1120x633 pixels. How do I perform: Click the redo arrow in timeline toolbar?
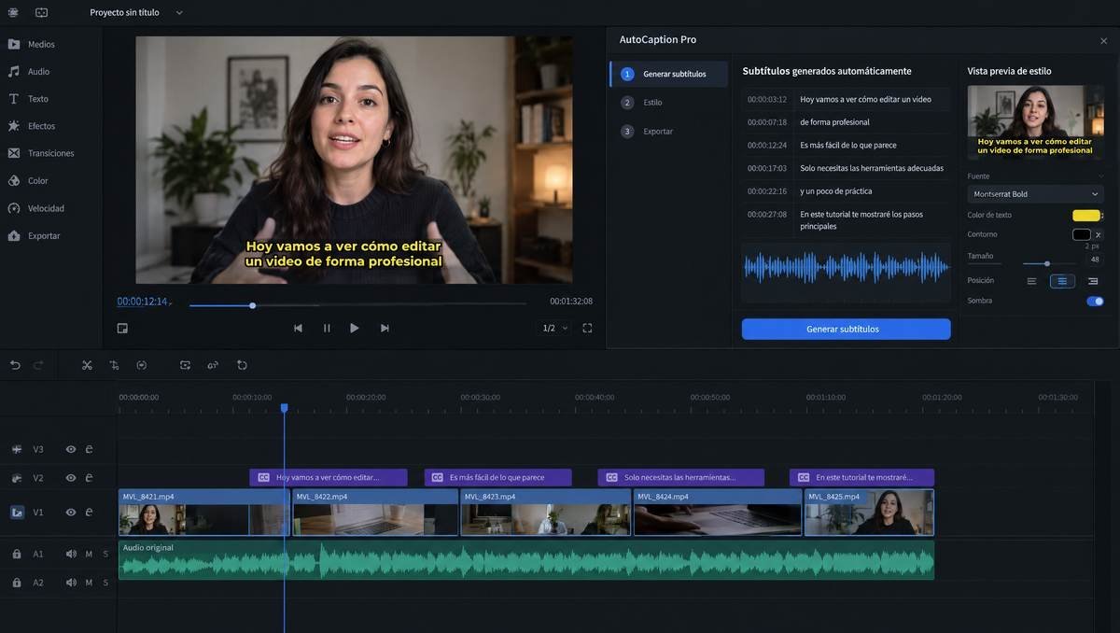[x=38, y=365]
